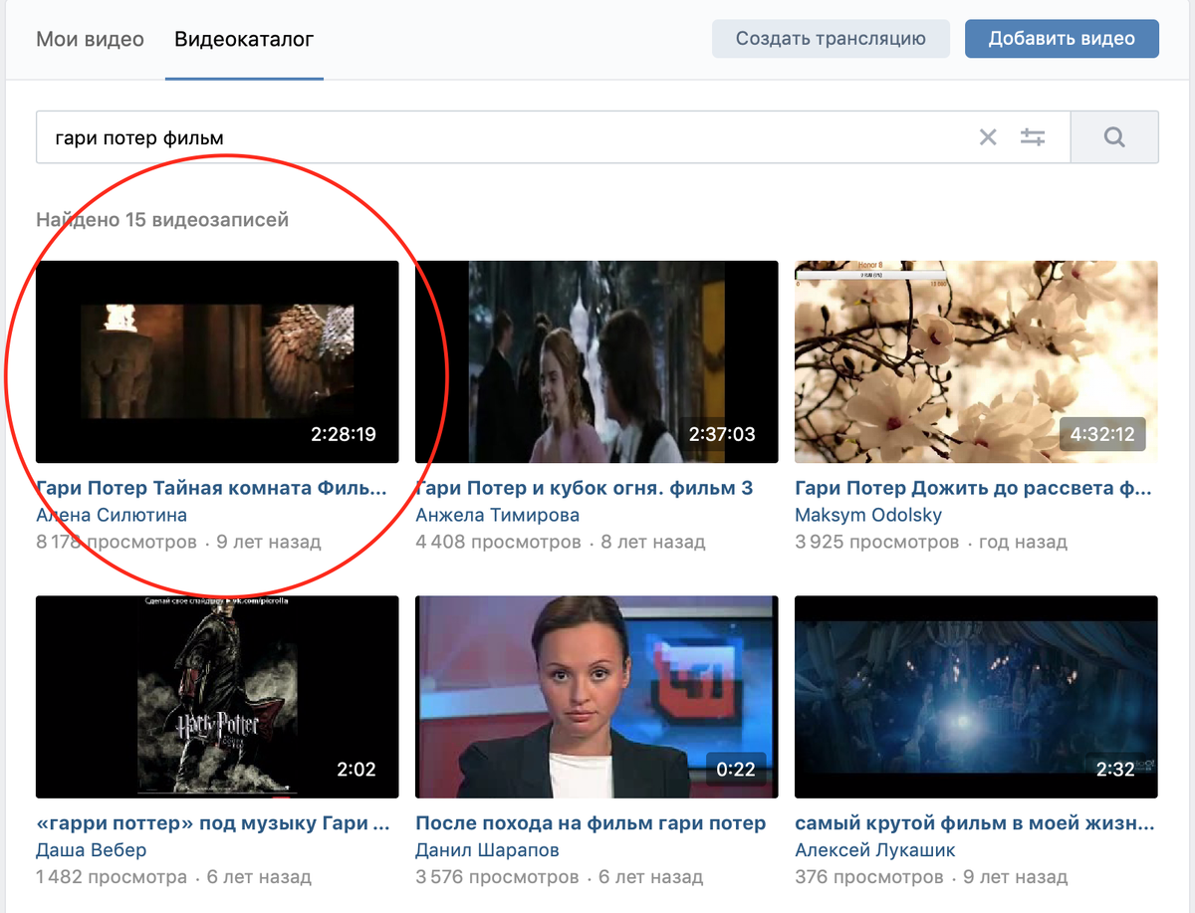Visit author Алексей Лукашик
This screenshot has height=913, width=1195.
pyautogui.click(x=875, y=850)
